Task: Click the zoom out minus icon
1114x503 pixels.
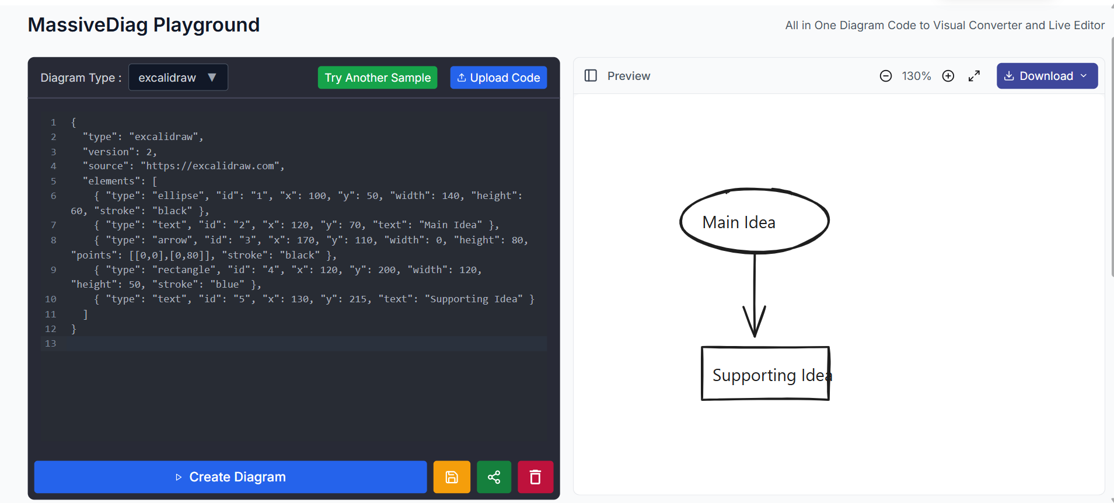Action: [x=885, y=76]
